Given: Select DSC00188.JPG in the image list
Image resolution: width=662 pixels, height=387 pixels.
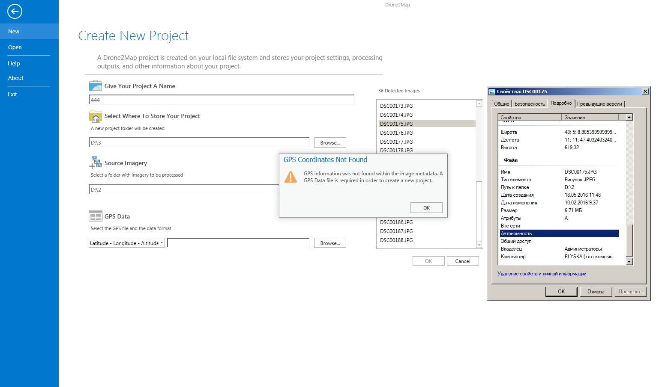Looking at the screenshot, I should (x=396, y=240).
